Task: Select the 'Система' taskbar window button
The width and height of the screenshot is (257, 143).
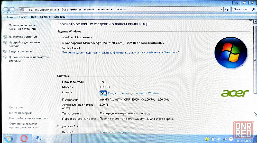Action: click(x=52, y=138)
